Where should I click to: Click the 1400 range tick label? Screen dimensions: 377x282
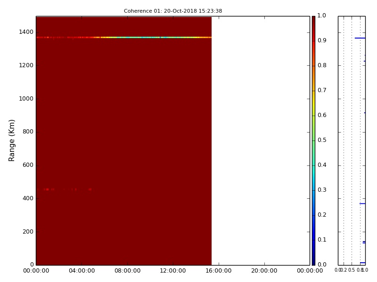(26, 32)
